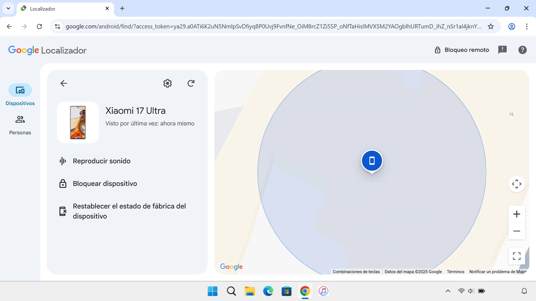Open the Localizador help icon
Screen dimensions: 536x301
tap(522, 50)
